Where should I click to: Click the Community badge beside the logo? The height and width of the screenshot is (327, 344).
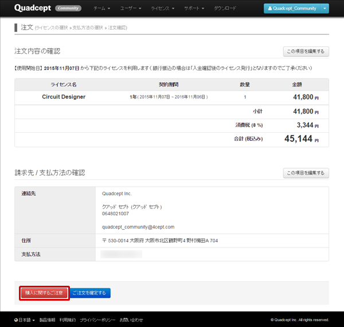coord(68,8)
